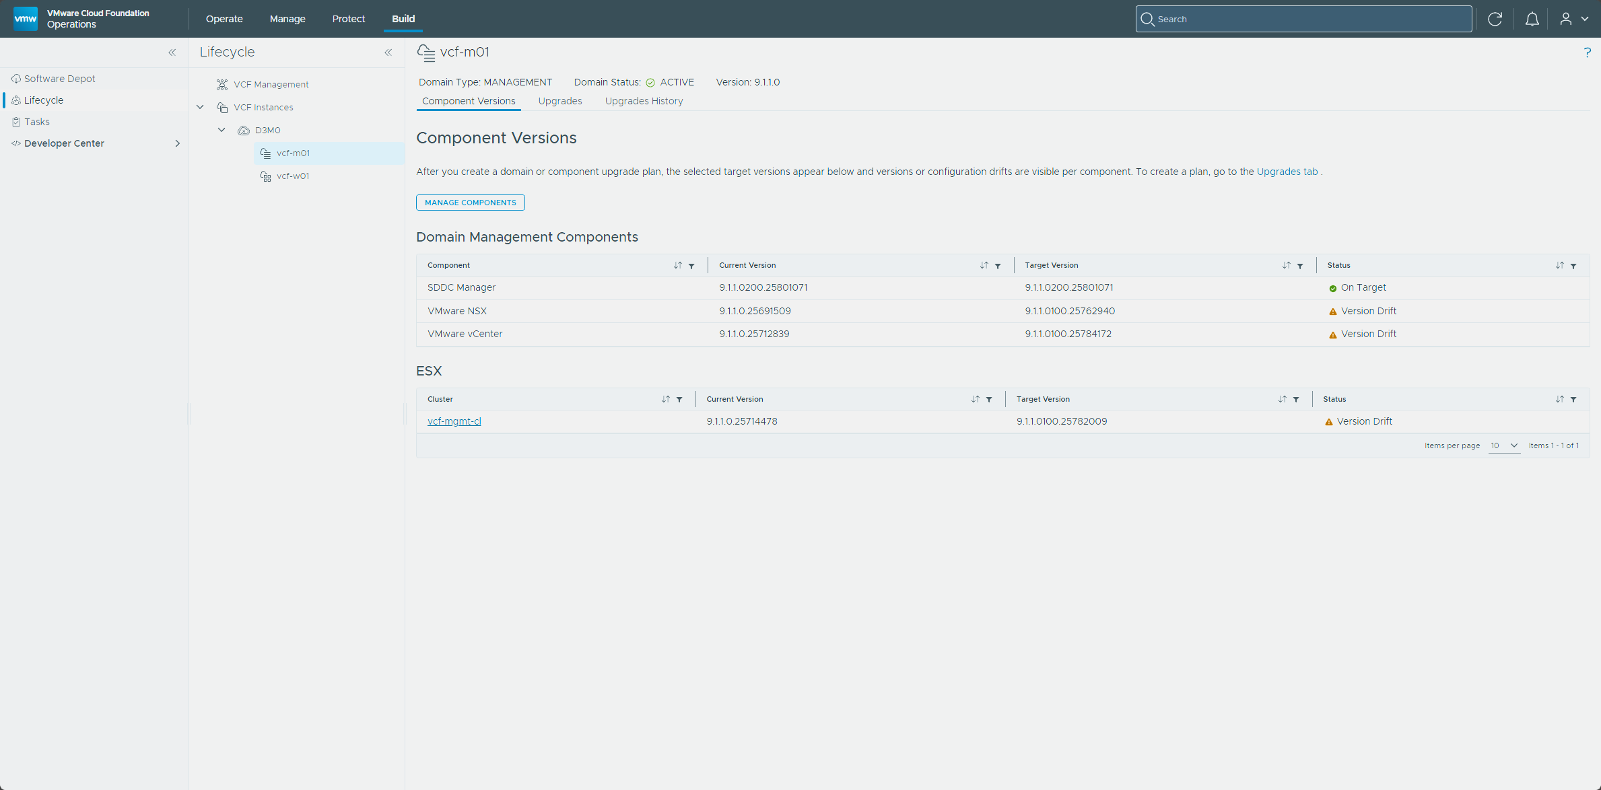Filter Status column in Domain Management table
Viewport: 1601px width, 790px height.
pos(1573,266)
